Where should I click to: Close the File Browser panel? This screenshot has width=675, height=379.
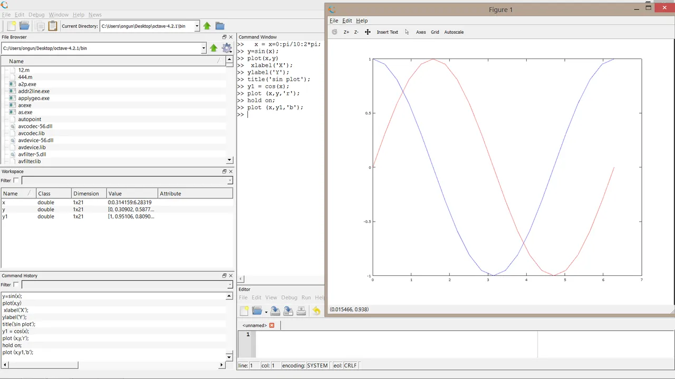(x=230, y=37)
